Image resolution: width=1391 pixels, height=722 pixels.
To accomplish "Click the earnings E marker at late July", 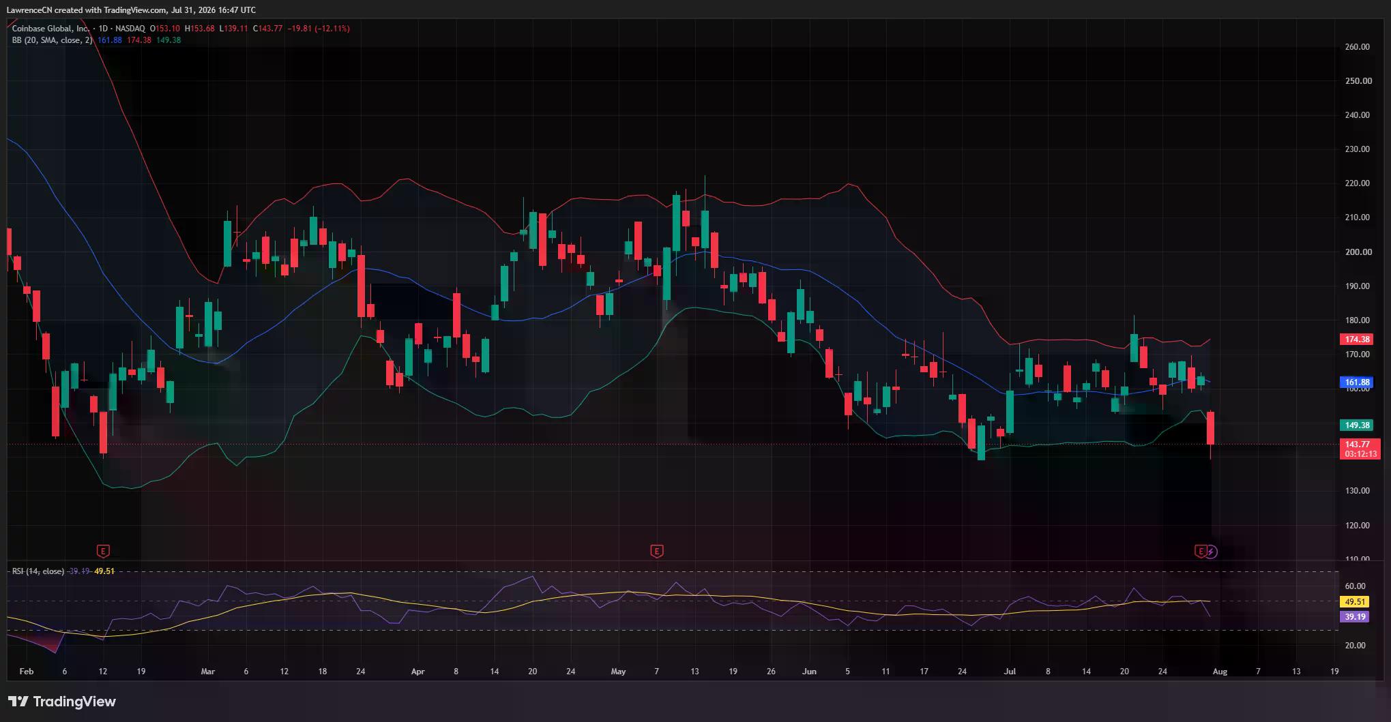I will [1201, 551].
